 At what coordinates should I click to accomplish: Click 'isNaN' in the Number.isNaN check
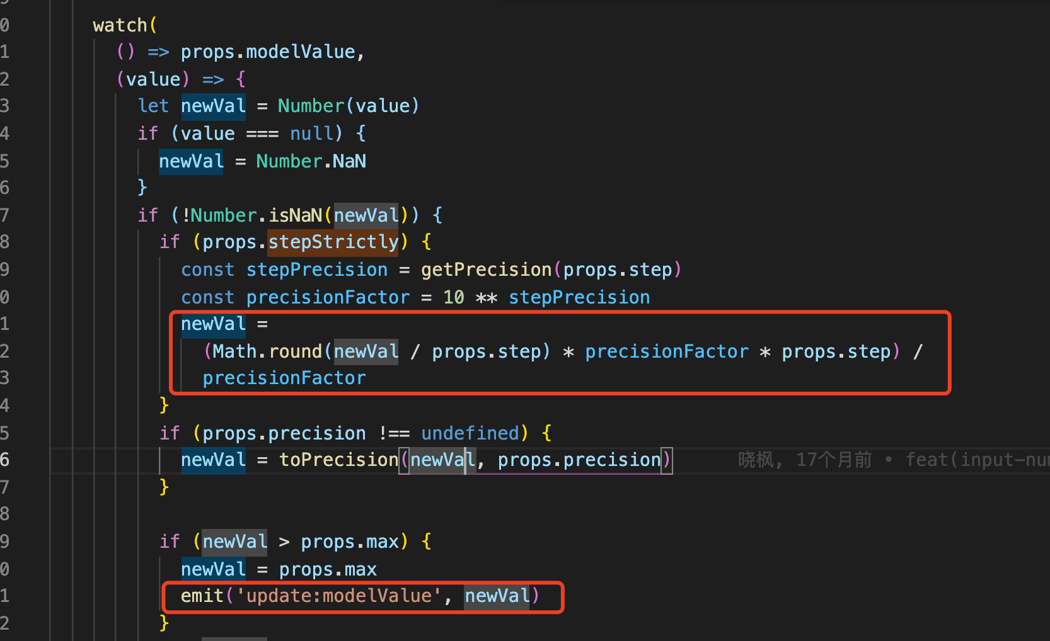[x=296, y=215]
